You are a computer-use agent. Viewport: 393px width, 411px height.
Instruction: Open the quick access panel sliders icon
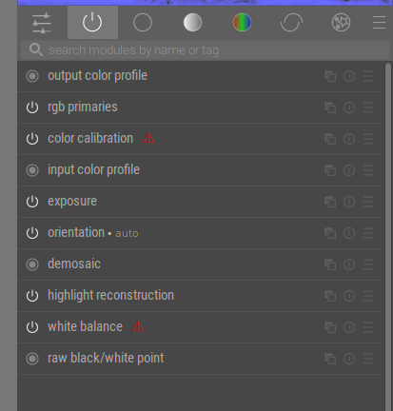[x=42, y=23]
